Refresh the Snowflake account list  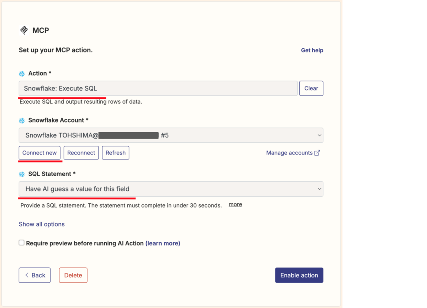tap(116, 153)
